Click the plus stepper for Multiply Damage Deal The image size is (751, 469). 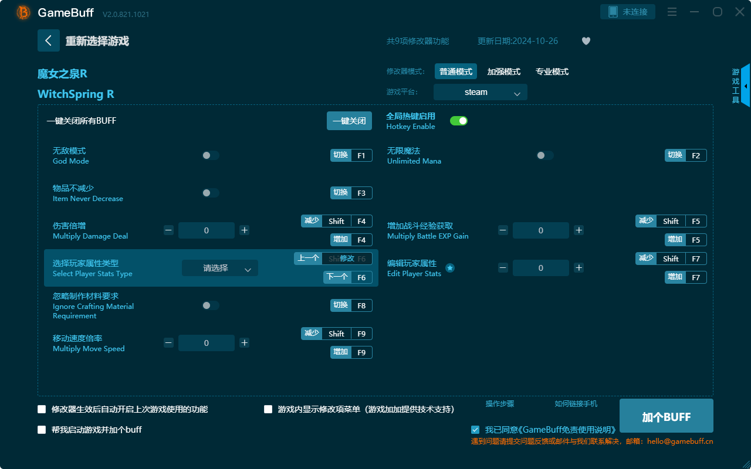244,230
